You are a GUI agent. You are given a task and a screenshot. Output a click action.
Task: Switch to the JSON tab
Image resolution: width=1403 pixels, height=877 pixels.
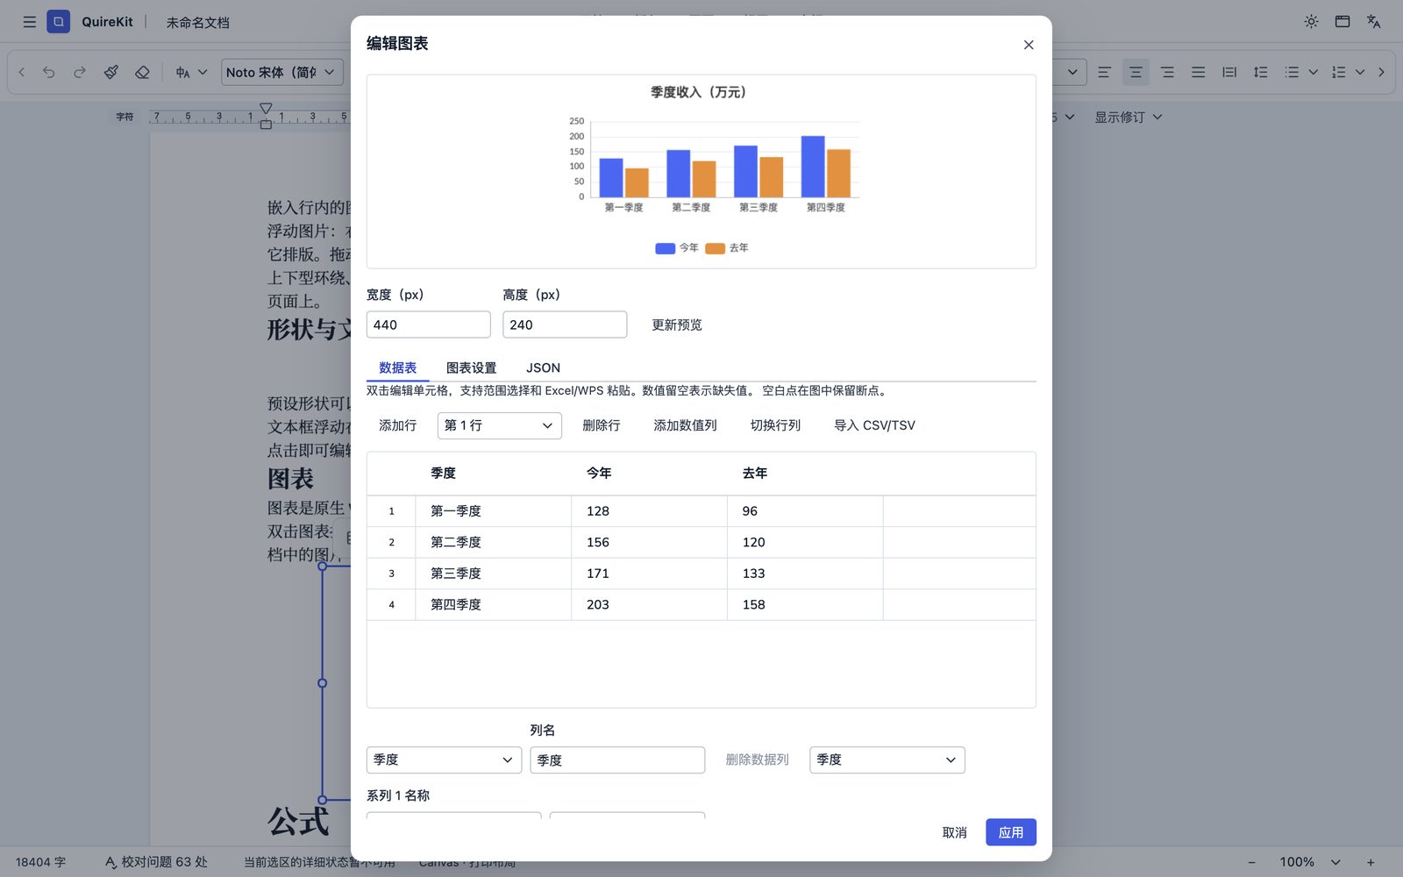543,367
